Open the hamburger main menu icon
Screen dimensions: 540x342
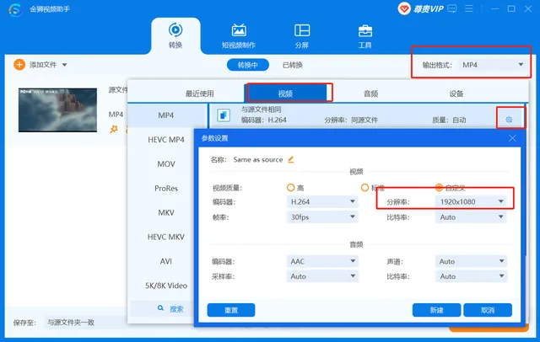coord(469,8)
